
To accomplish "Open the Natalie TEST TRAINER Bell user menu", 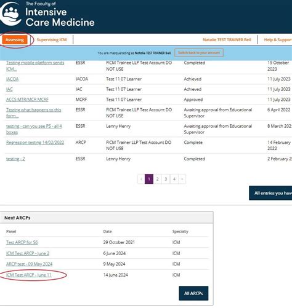I will 227,40.
